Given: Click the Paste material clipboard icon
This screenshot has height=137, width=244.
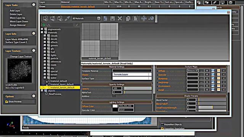Looking at the screenshot, I should (x=135, y=19).
